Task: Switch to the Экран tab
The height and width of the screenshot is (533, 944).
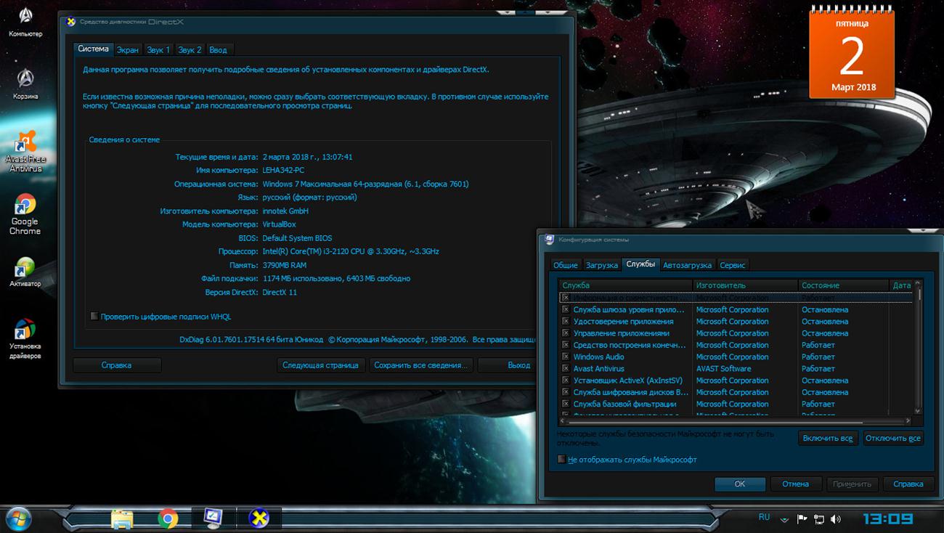Action: pyautogui.click(x=128, y=50)
